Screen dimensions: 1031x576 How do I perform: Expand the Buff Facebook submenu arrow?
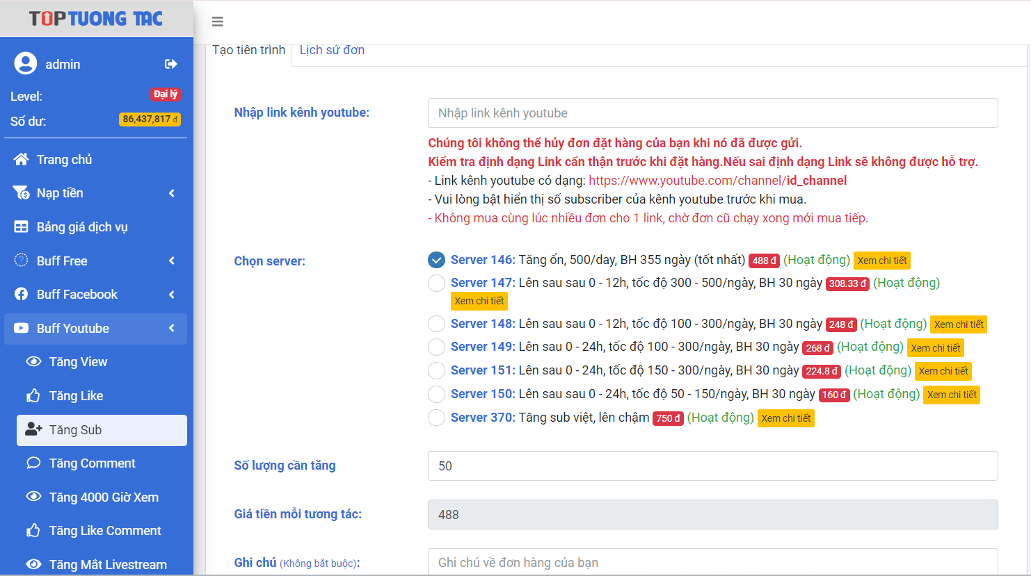(x=171, y=295)
